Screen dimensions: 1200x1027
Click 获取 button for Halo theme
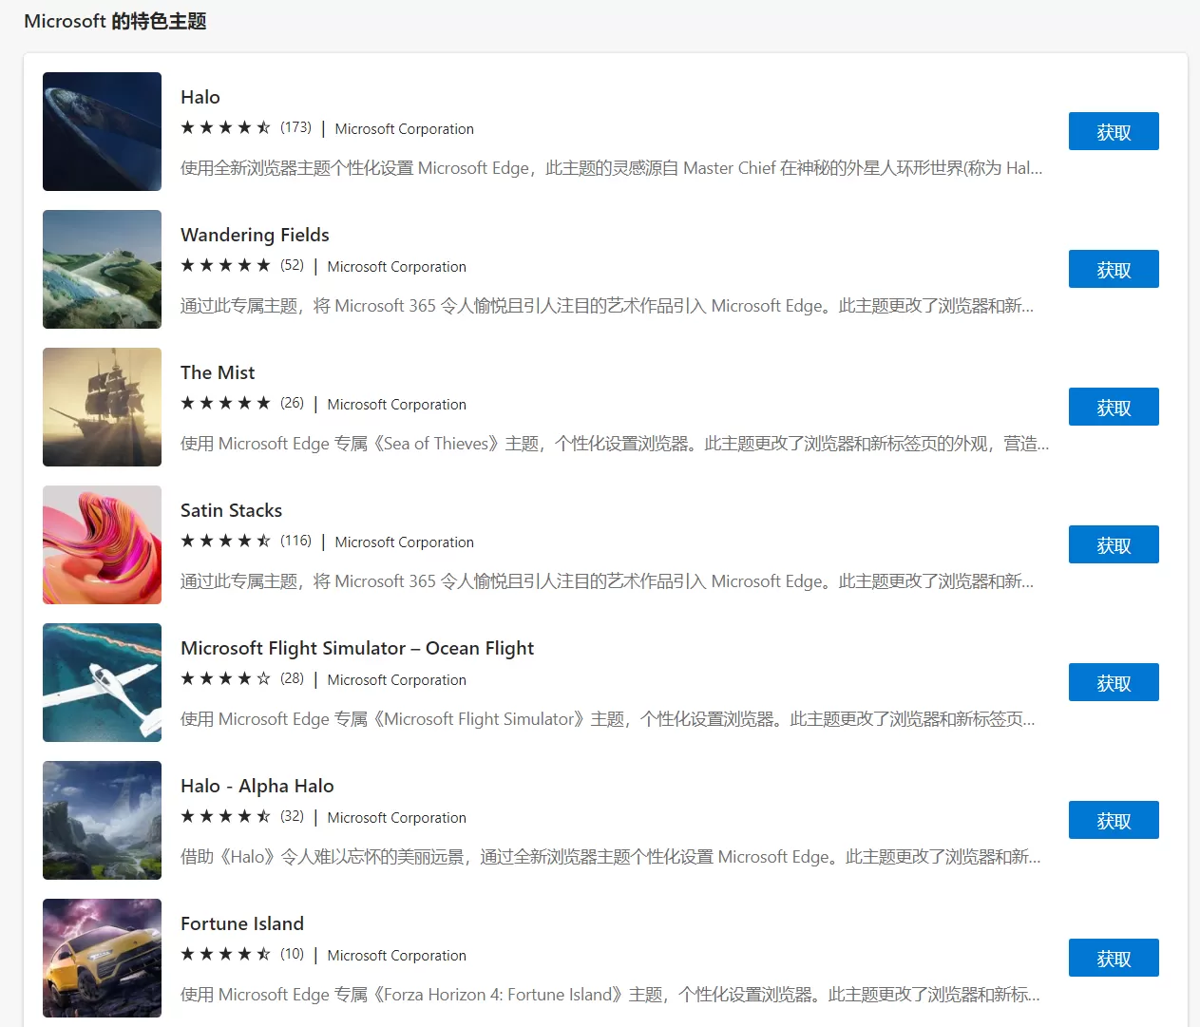(1114, 131)
